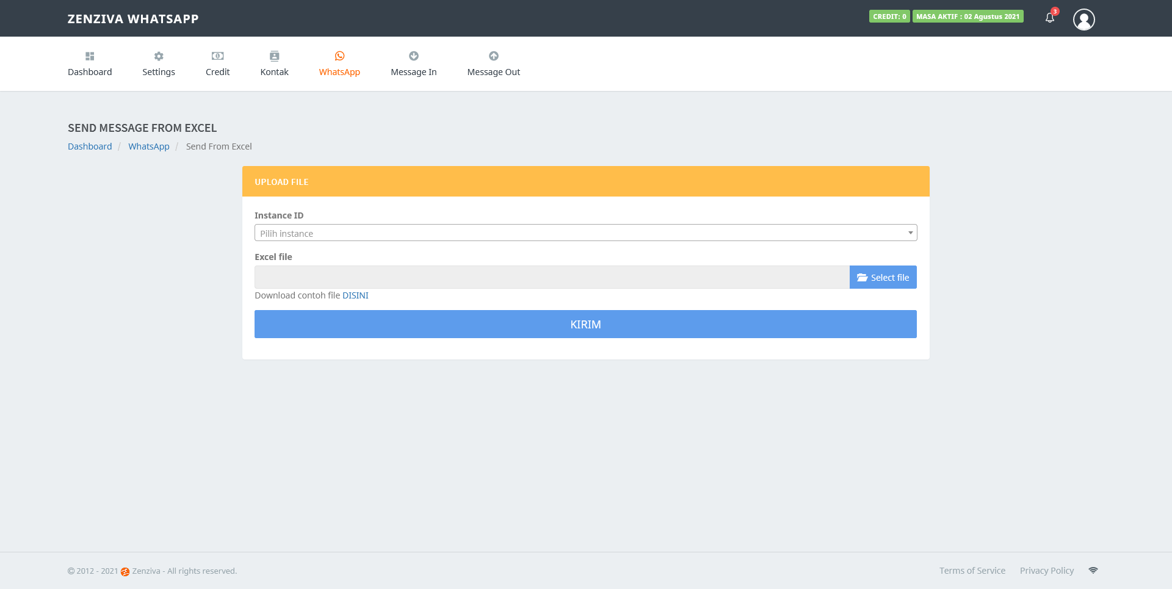Viewport: 1172px width, 589px height.
Task: Click the Instance ID label
Action: click(279, 215)
